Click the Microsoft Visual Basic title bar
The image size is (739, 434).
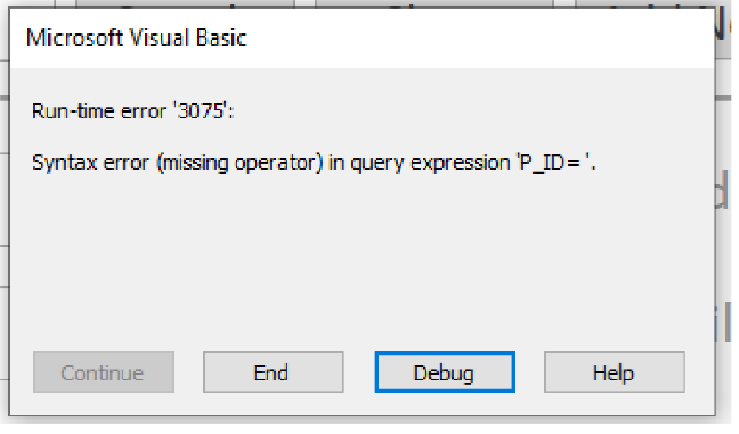coord(362,37)
